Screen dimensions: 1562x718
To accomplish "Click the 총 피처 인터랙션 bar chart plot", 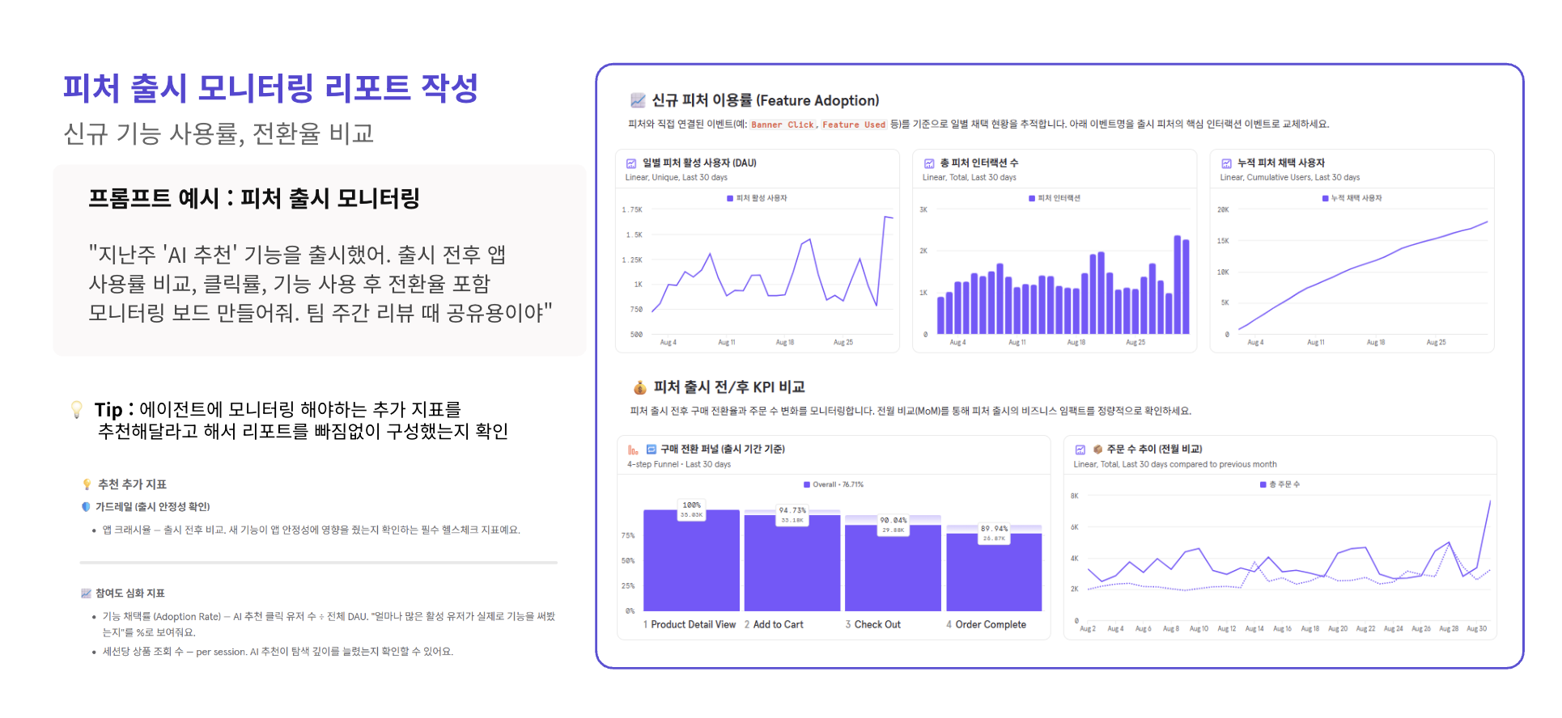I will point(1063,272).
